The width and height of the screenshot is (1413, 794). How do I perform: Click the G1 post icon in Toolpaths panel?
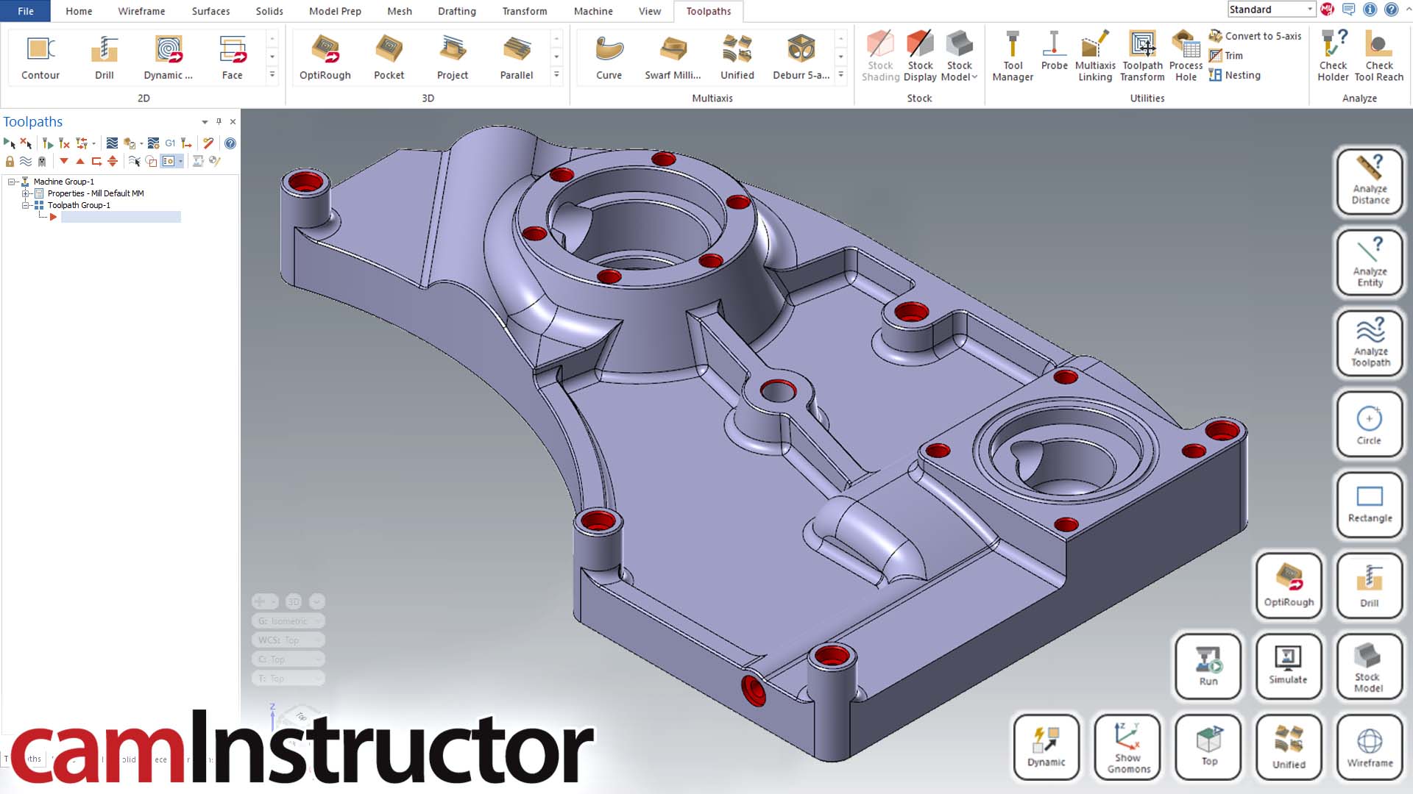tap(170, 143)
